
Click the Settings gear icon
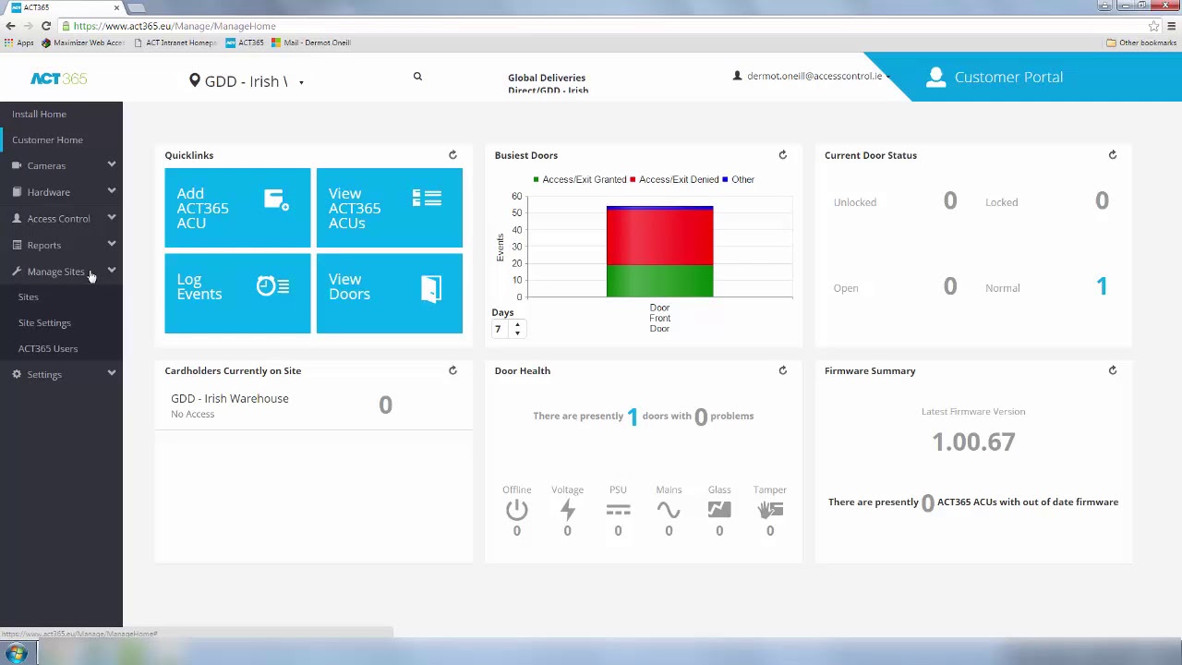click(x=17, y=374)
